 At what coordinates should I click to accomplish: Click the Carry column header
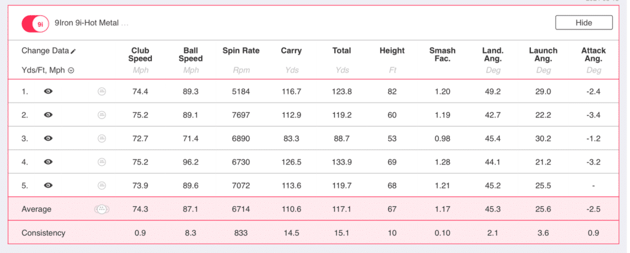click(291, 51)
